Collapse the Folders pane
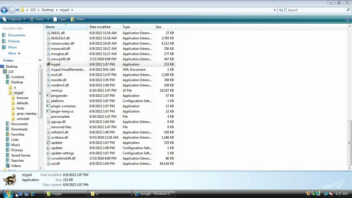This screenshot has width=352, height=198. tap(40, 60)
